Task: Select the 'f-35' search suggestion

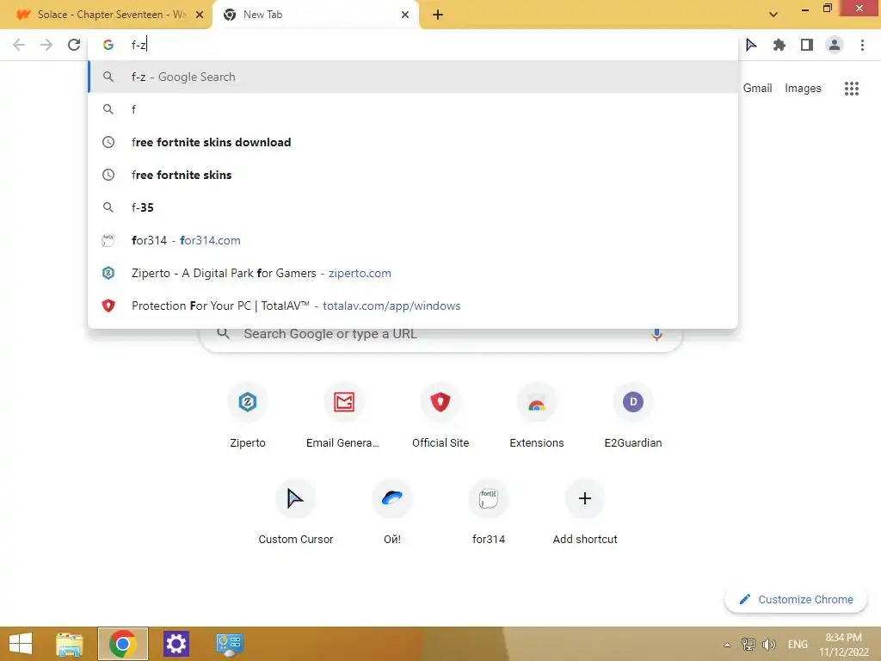Action: [413, 207]
